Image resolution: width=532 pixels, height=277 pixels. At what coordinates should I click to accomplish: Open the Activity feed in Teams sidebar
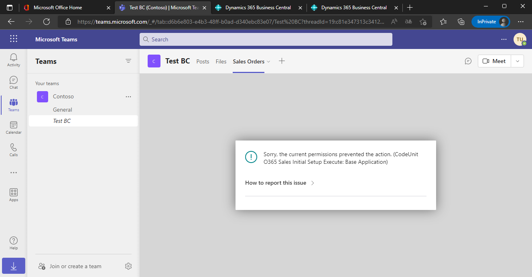coord(13,59)
